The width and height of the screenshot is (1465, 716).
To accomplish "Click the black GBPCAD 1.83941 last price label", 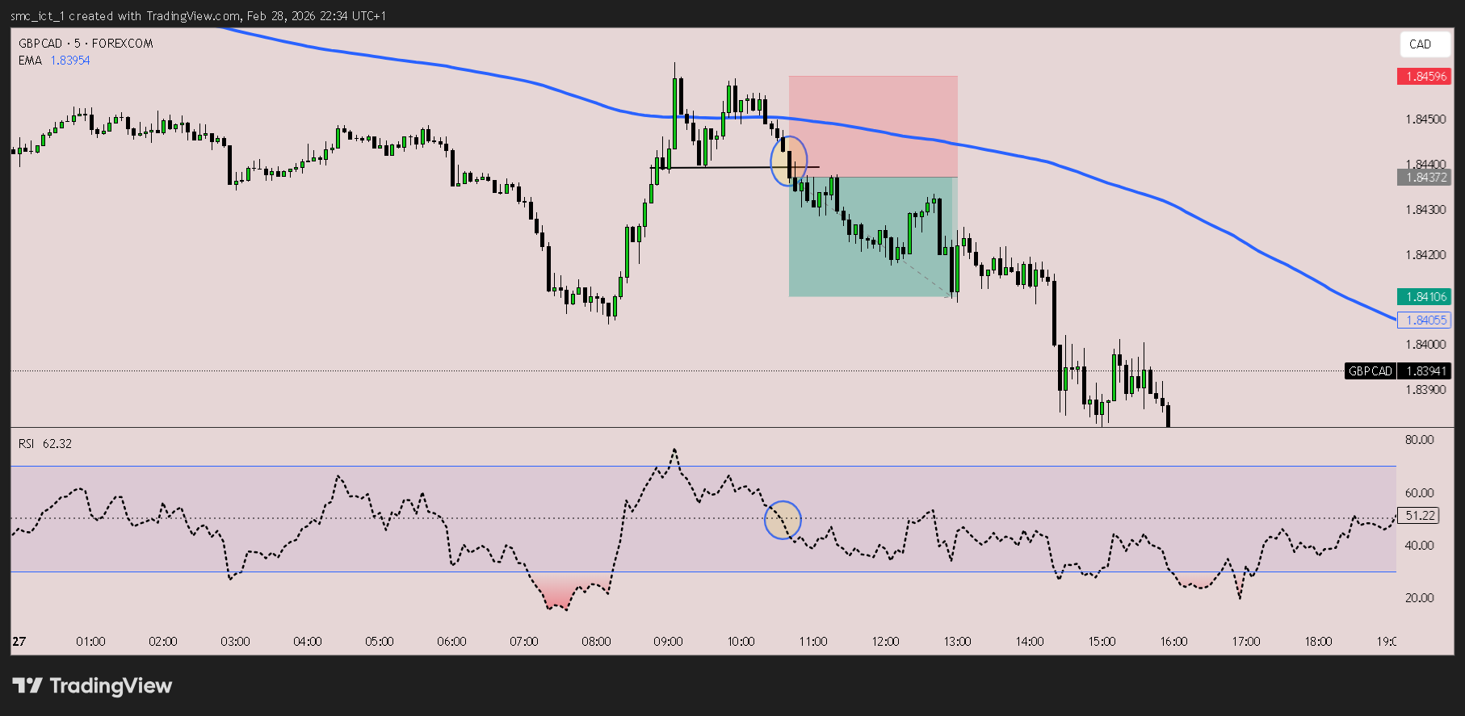I will 1398,371.
